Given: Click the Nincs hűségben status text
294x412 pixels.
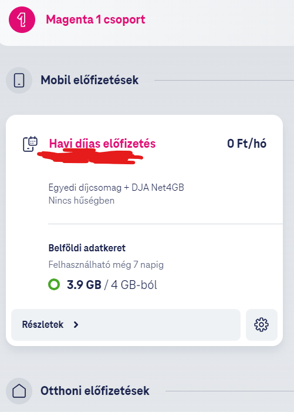Looking at the screenshot, I should coord(82,201).
